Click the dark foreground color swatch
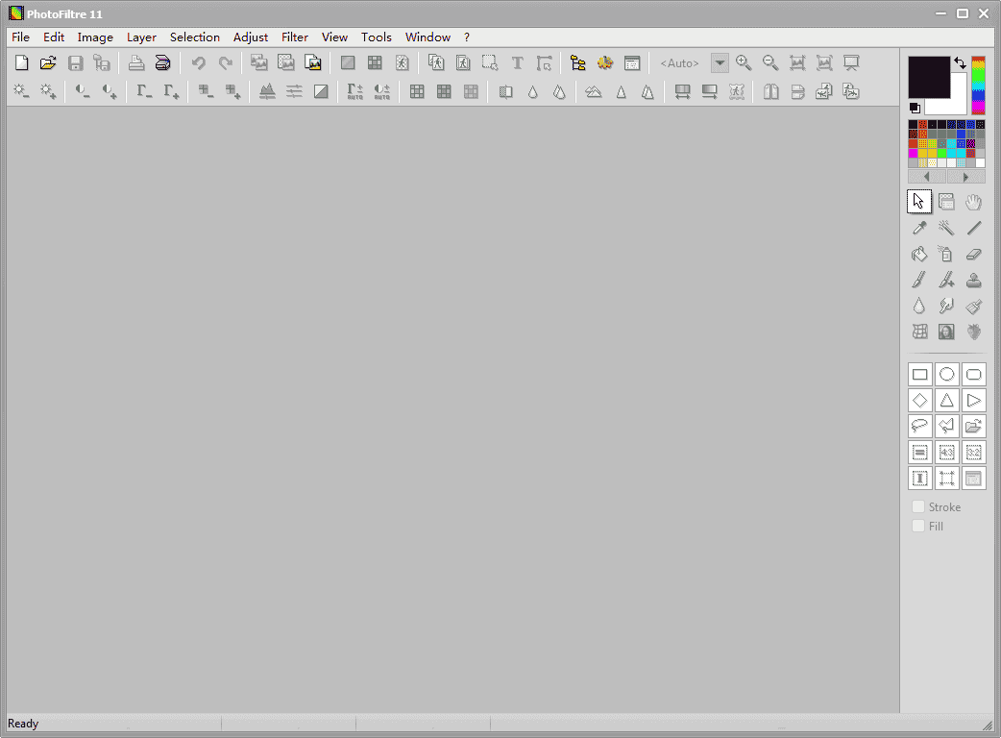 point(927,75)
